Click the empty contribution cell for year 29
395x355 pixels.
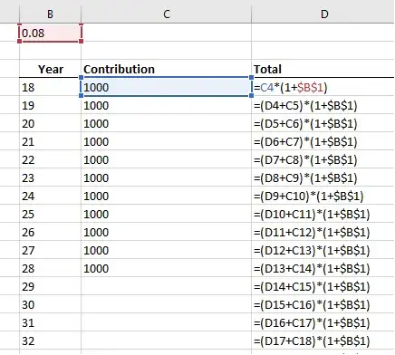[x=167, y=286]
